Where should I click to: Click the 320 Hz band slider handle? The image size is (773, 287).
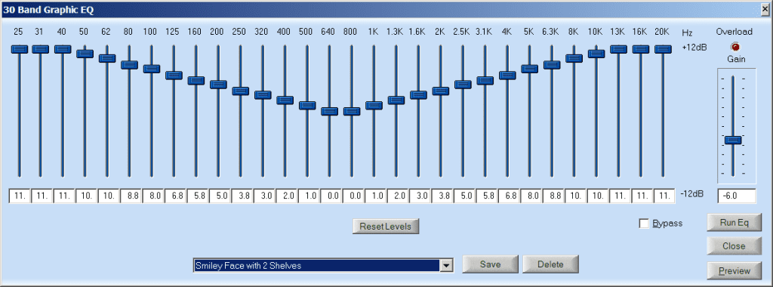point(263,95)
